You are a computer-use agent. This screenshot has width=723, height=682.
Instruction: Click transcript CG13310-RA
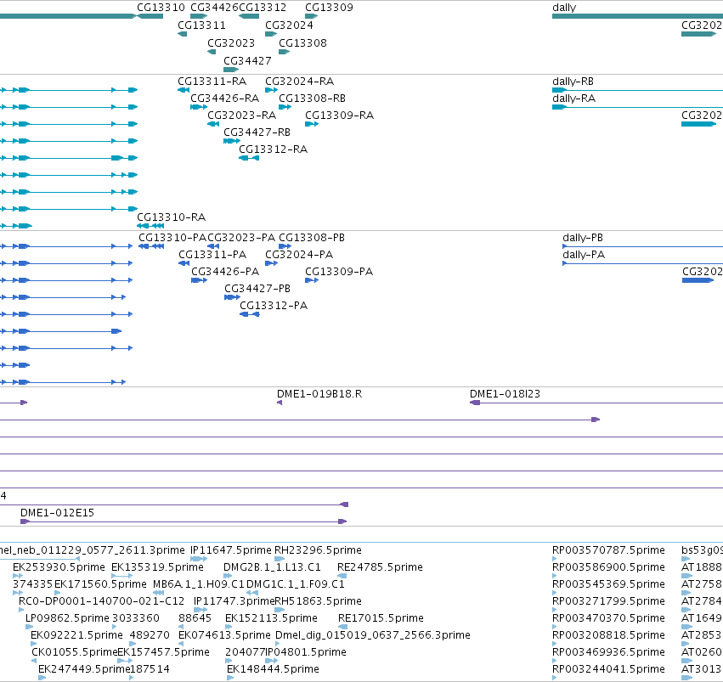tap(171, 217)
